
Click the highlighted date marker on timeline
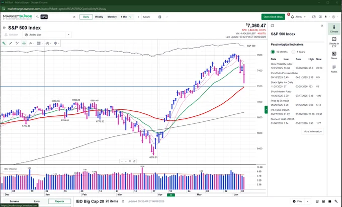point(171,195)
